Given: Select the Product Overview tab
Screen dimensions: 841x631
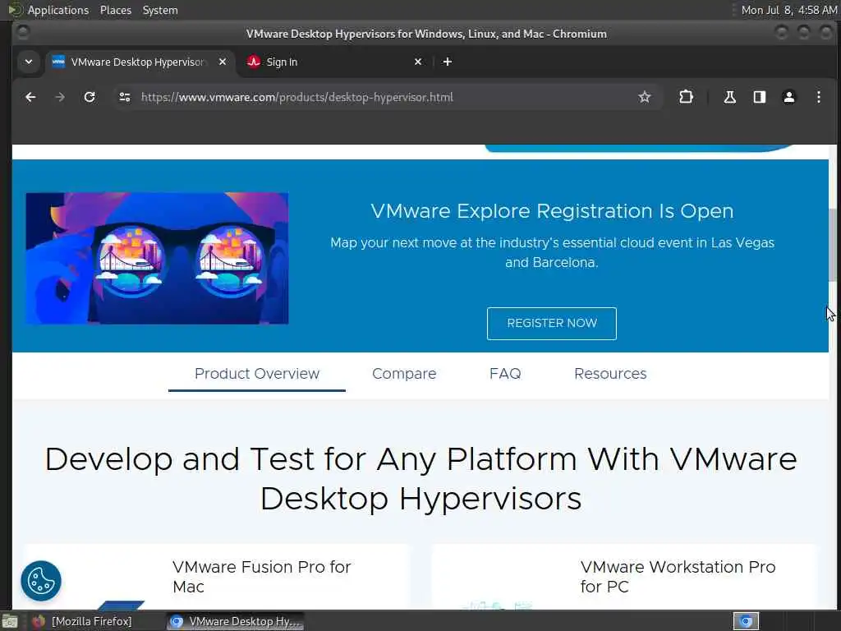Looking at the screenshot, I should click(257, 374).
